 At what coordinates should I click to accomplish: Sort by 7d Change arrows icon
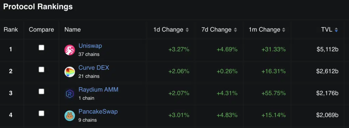tap(236, 30)
